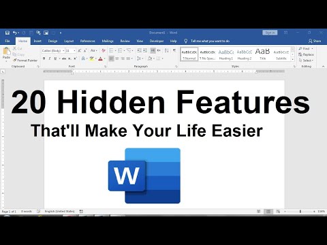Apply superscript formatting
The width and height of the screenshot is (327, 245).
pyautogui.click(x=75, y=59)
